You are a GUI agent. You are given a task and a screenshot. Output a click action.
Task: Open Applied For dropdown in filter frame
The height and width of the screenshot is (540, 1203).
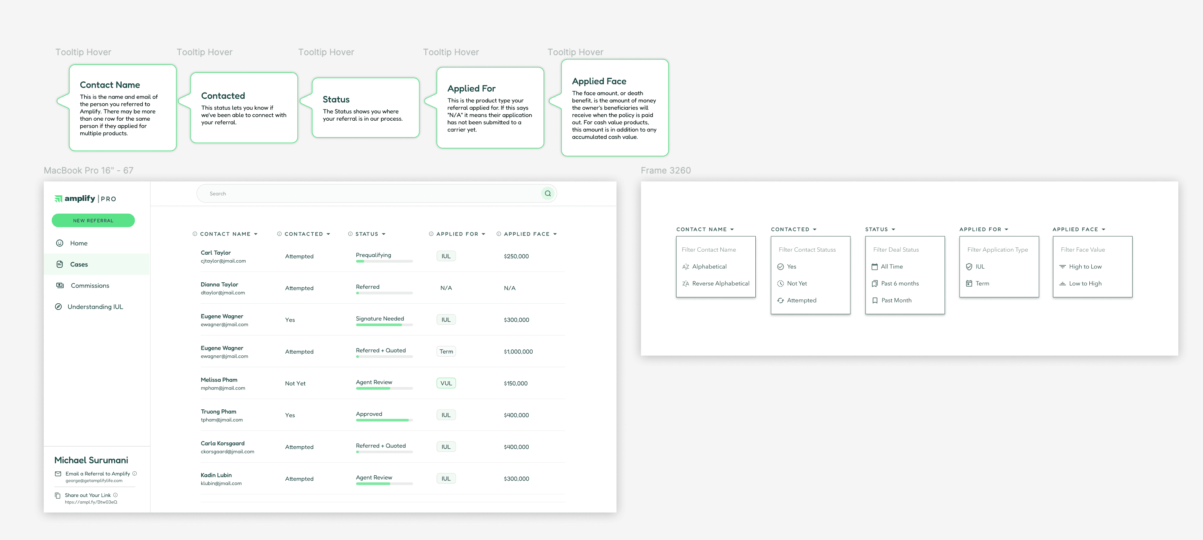point(1006,229)
